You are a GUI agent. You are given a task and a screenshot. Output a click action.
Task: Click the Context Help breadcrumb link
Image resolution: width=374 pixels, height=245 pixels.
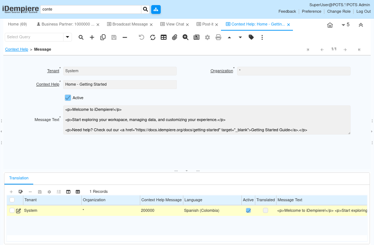[x=17, y=49]
